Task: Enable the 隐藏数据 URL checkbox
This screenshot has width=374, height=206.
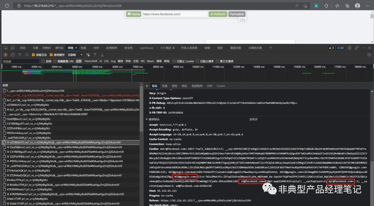Action: 55,61
